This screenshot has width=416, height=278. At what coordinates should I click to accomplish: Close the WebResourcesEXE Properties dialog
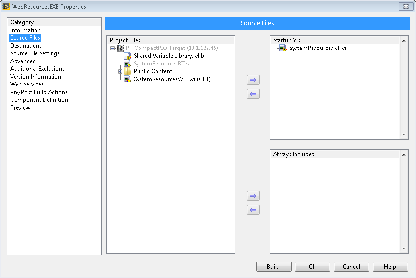406,7
